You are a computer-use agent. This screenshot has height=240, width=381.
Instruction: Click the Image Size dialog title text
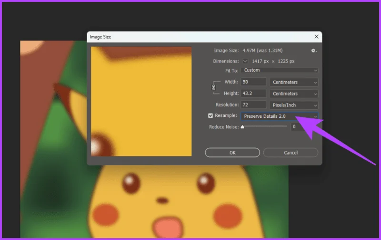point(100,37)
